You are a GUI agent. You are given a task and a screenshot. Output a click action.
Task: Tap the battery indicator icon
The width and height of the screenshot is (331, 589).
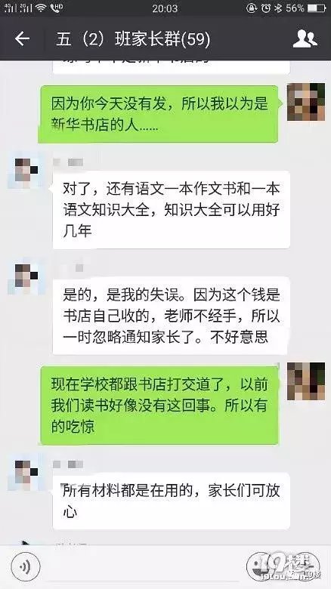click(x=317, y=8)
